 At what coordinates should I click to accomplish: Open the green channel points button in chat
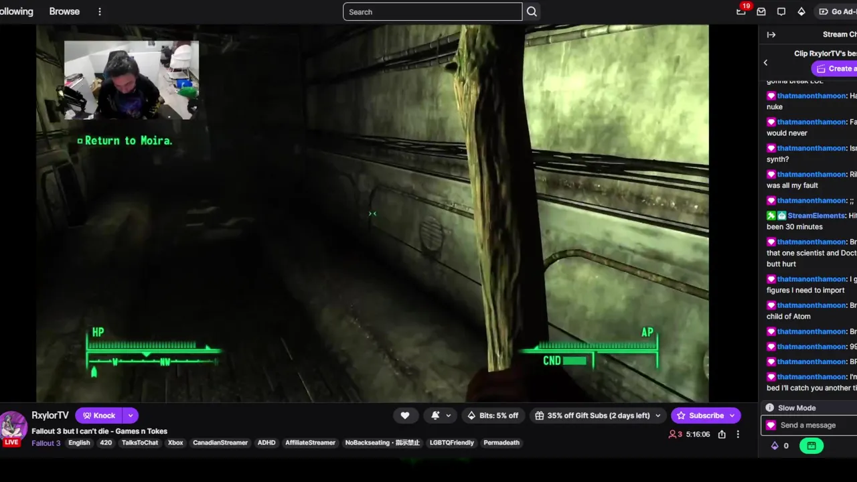pyautogui.click(x=811, y=446)
